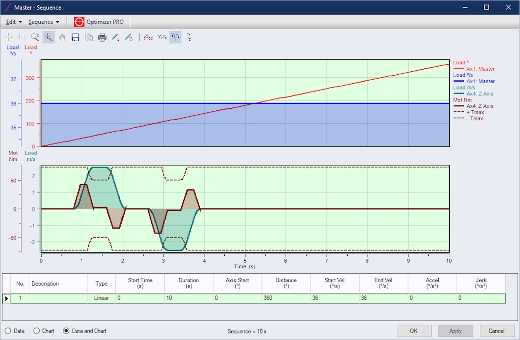Viewport: 520px width, 340px height.
Task: Copy chart using the copy icon
Action: [x=89, y=37]
